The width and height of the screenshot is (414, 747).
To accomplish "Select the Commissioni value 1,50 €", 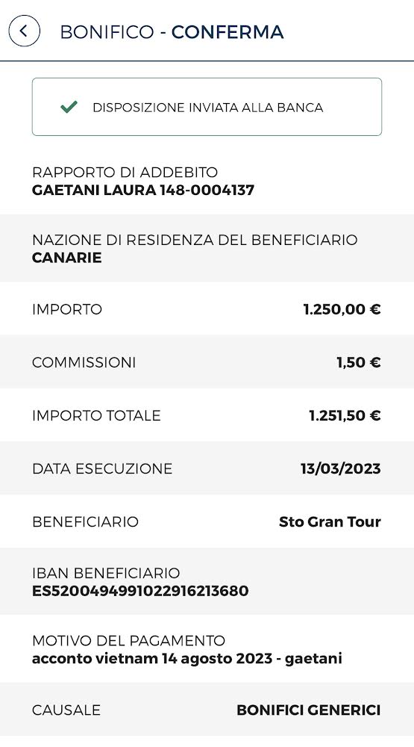I will click(x=358, y=362).
